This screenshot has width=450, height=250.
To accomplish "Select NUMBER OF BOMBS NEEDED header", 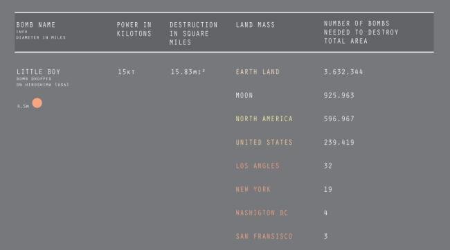I will [x=361, y=32].
